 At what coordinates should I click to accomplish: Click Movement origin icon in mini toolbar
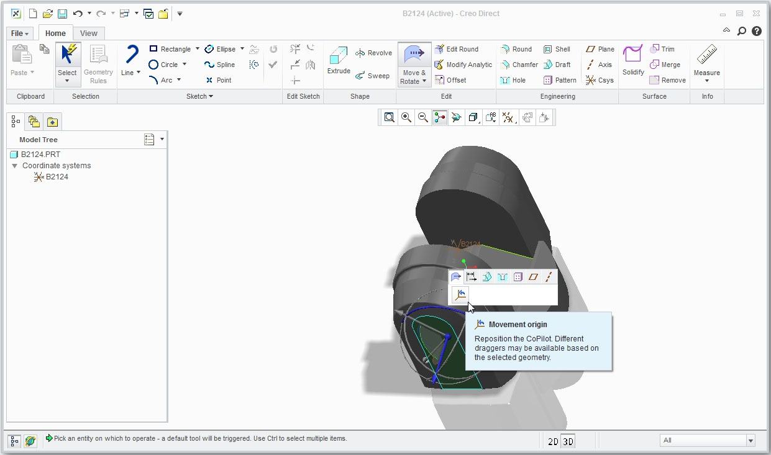pos(460,295)
